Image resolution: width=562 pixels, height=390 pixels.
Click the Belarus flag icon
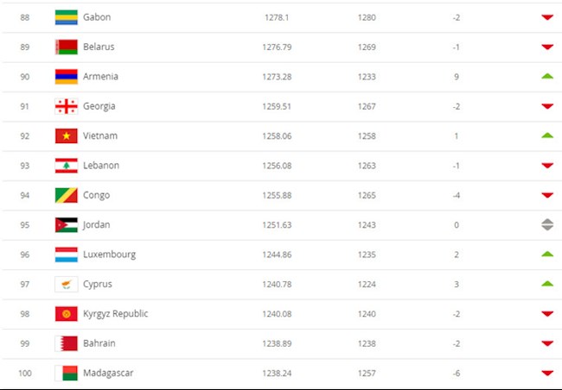coord(67,47)
